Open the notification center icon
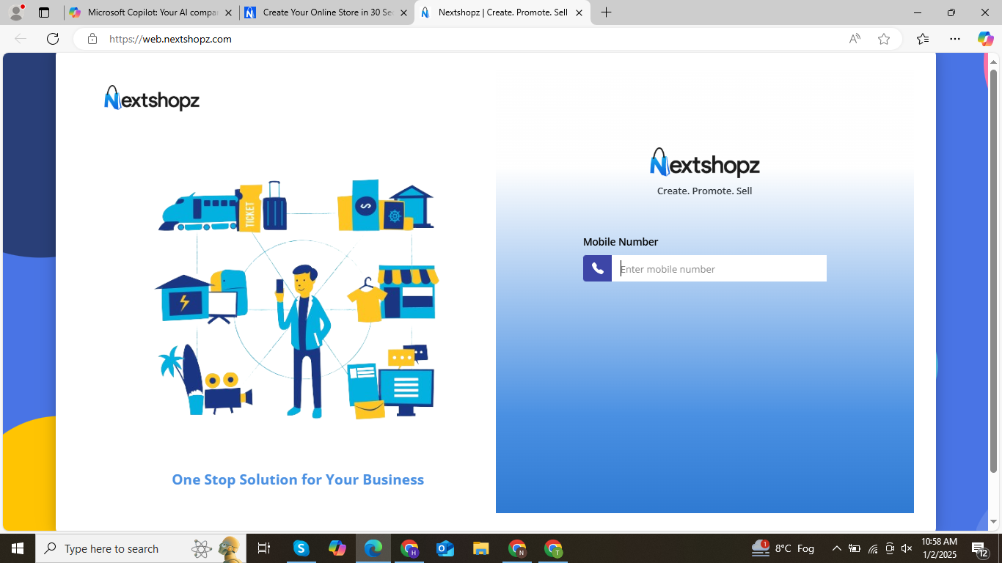1002x563 pixels. (981, 548)
